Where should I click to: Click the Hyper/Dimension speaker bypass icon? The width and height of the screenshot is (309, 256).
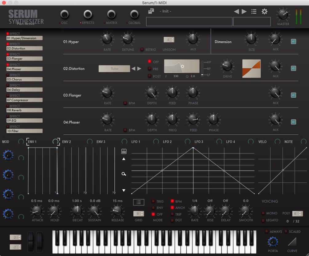(x=293, y=42)
